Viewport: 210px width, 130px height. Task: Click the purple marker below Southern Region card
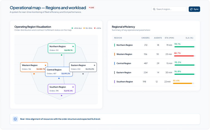61,96
